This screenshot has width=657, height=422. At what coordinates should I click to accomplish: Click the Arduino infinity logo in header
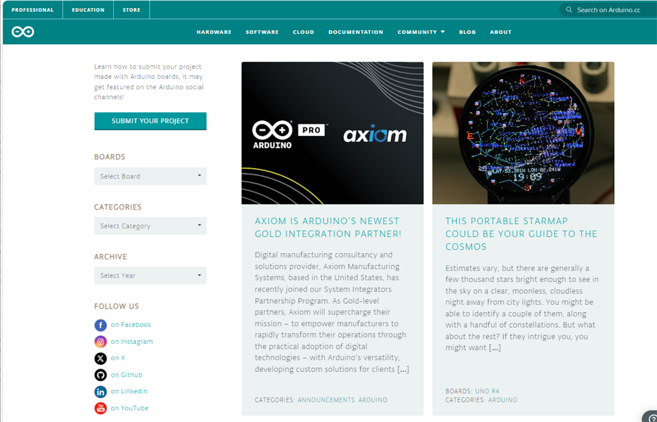click(x=23, y=32)
